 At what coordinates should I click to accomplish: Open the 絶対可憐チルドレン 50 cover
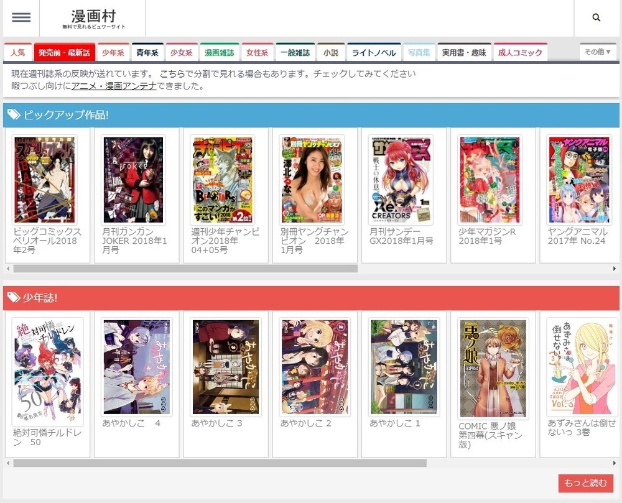click(x=48, y=372)
